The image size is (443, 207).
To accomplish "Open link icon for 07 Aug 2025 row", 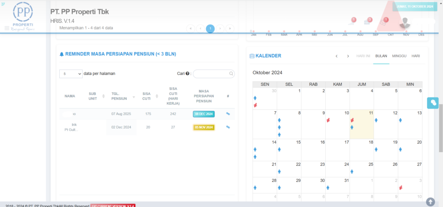I will 228,114.
